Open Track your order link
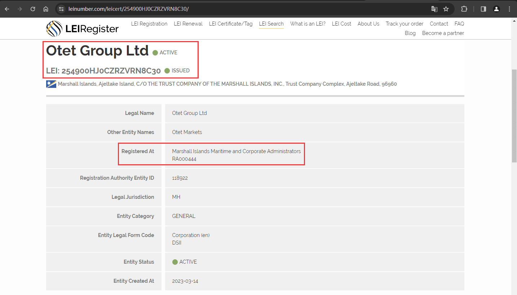The width and height of the screenshot is (517, 295). pos(405,24)
